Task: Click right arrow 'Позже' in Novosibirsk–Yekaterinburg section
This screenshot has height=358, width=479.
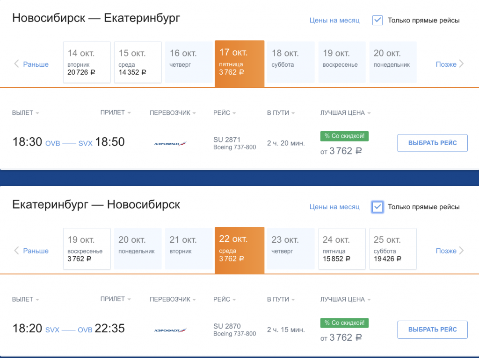Action: pos(450,64)
